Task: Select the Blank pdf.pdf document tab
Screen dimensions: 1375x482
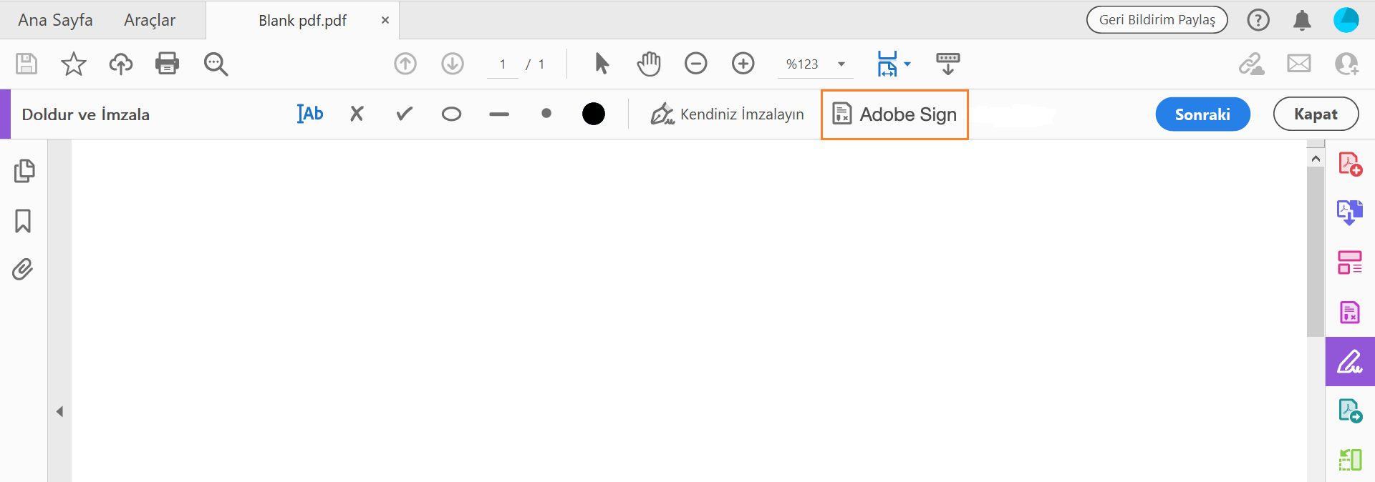Action: pos(302,21)
